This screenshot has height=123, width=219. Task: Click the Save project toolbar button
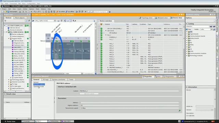tap(12, 12)
